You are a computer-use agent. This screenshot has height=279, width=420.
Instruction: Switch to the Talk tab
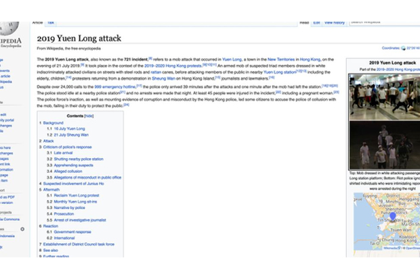(51, 23)
